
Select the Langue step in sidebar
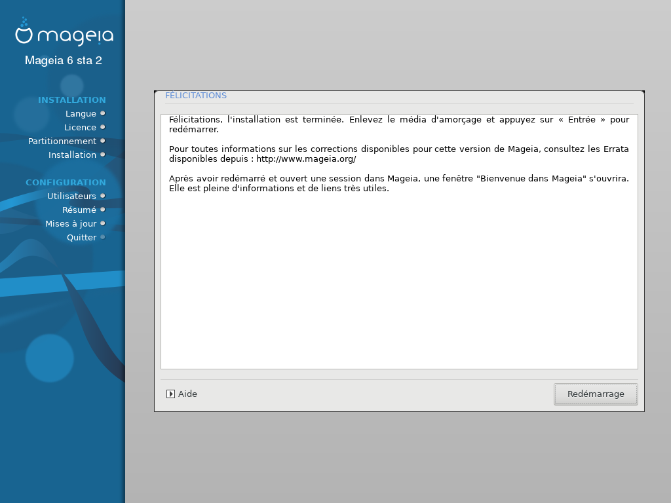(x=81, y=114)
